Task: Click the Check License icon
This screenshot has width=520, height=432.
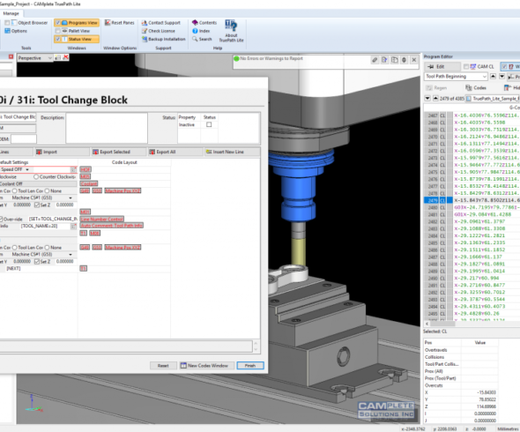Action: (x=145, y=31)
